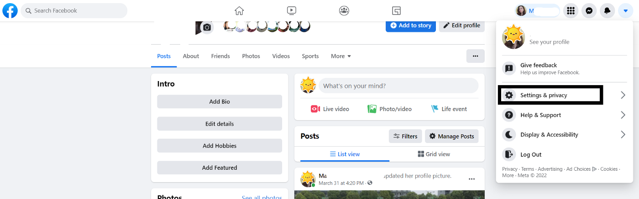
Task: Open the Gaming icon in top bar
Action: click(x=396, y=10)
